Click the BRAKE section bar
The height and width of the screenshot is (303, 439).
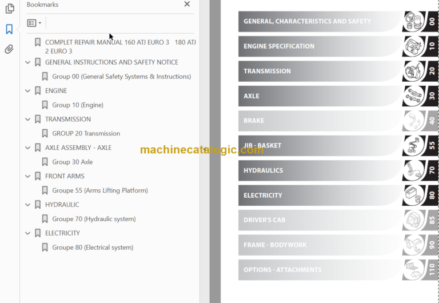[320, 121]
